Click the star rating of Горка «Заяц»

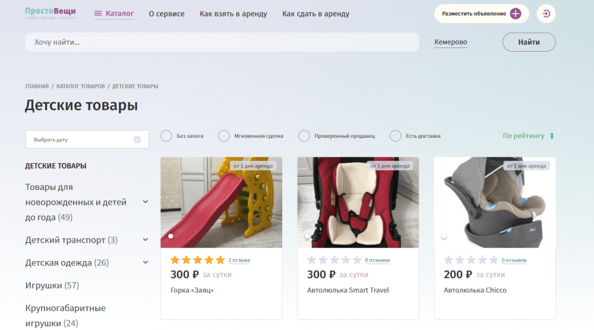198,260
